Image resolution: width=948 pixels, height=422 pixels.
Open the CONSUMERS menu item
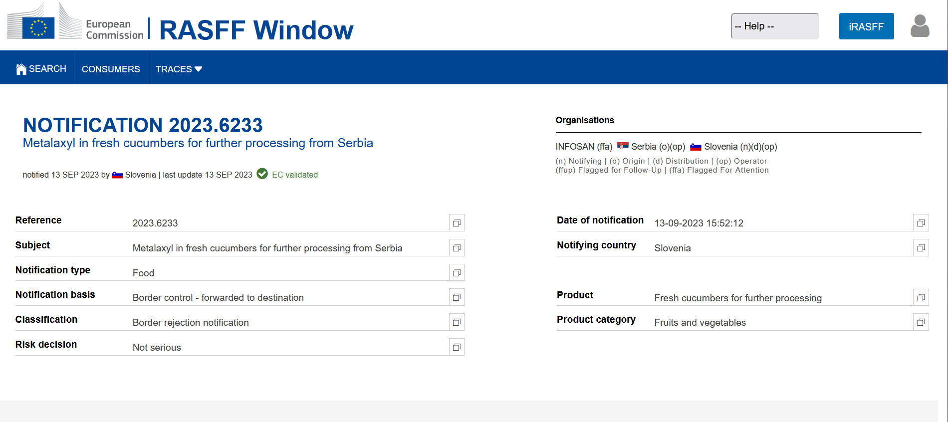[111, 69]
